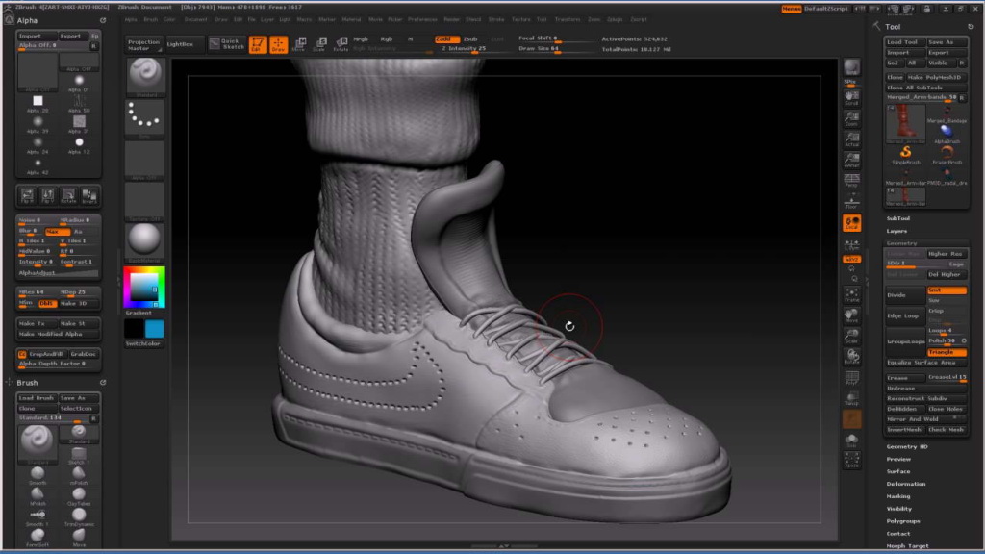Image resolution: width=985 pixels, height=554 pixels.
Task: Select the red boot Merged_Arm-bands tool thumbnail
Action: tap(905, 122)
